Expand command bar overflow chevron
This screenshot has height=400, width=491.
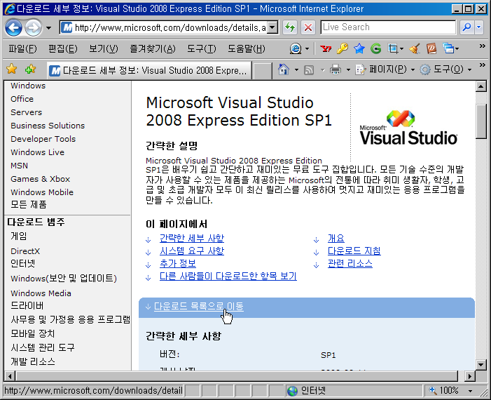[482, 65]
